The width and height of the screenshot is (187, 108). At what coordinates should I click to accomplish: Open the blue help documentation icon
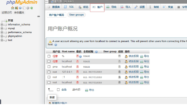tap(20, 8)
